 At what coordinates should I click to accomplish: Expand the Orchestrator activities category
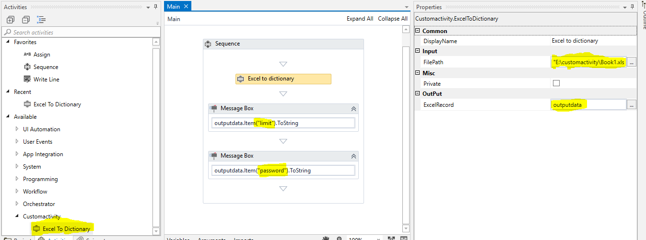pyautogui.click(x=18, y=204)
